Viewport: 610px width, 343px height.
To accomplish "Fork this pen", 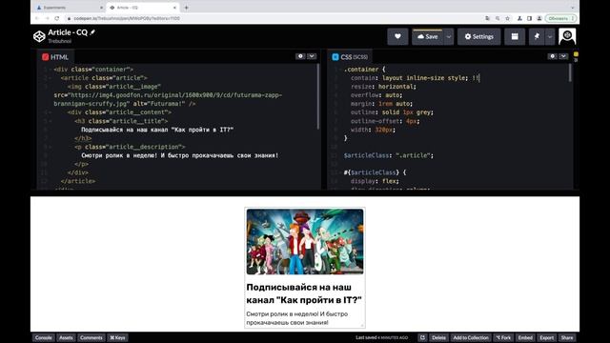I will 503,337.
